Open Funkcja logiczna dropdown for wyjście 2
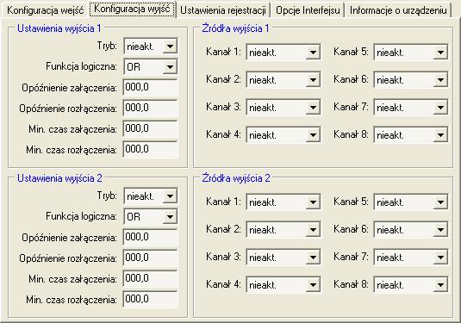This screenshot has width=461, height=323. (x=151, y=216)
